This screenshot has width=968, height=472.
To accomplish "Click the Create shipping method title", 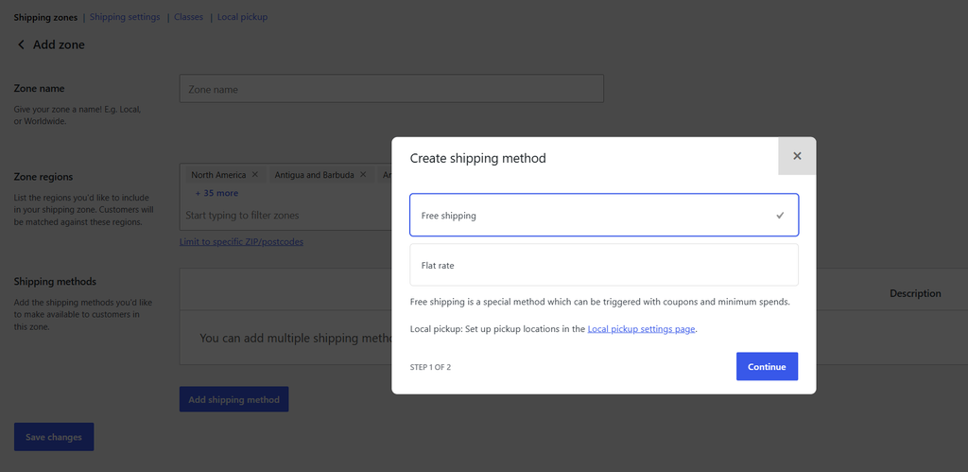I will pyautogui.click(x=477, y=158).
